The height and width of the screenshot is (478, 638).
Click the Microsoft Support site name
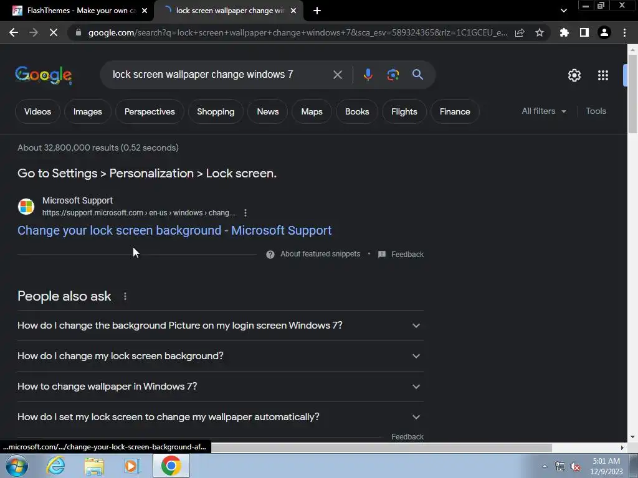(77, 200)
